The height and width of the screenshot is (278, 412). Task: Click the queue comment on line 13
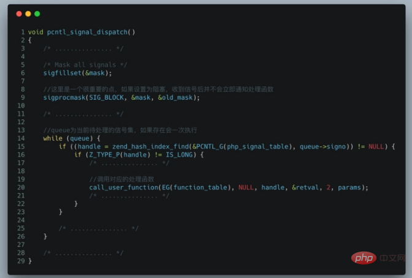[x=120, y=130]
